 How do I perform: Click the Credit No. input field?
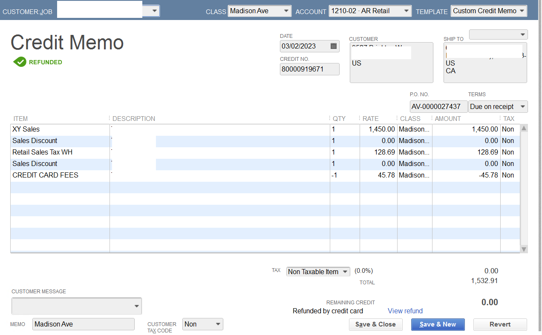pos(309,69)
